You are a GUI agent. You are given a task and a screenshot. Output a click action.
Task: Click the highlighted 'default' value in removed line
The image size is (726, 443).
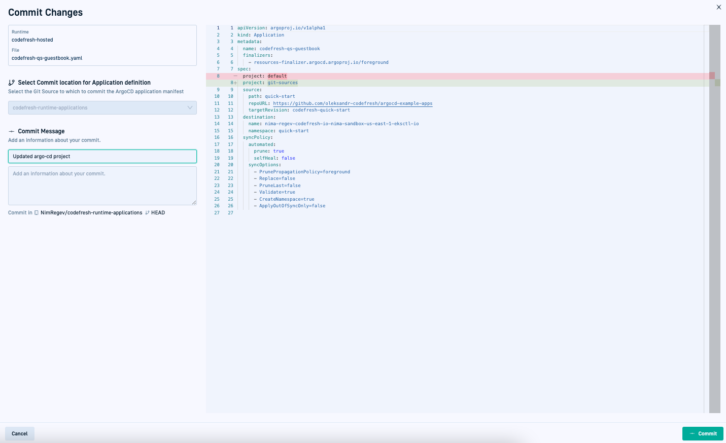(x=277, y=76)
